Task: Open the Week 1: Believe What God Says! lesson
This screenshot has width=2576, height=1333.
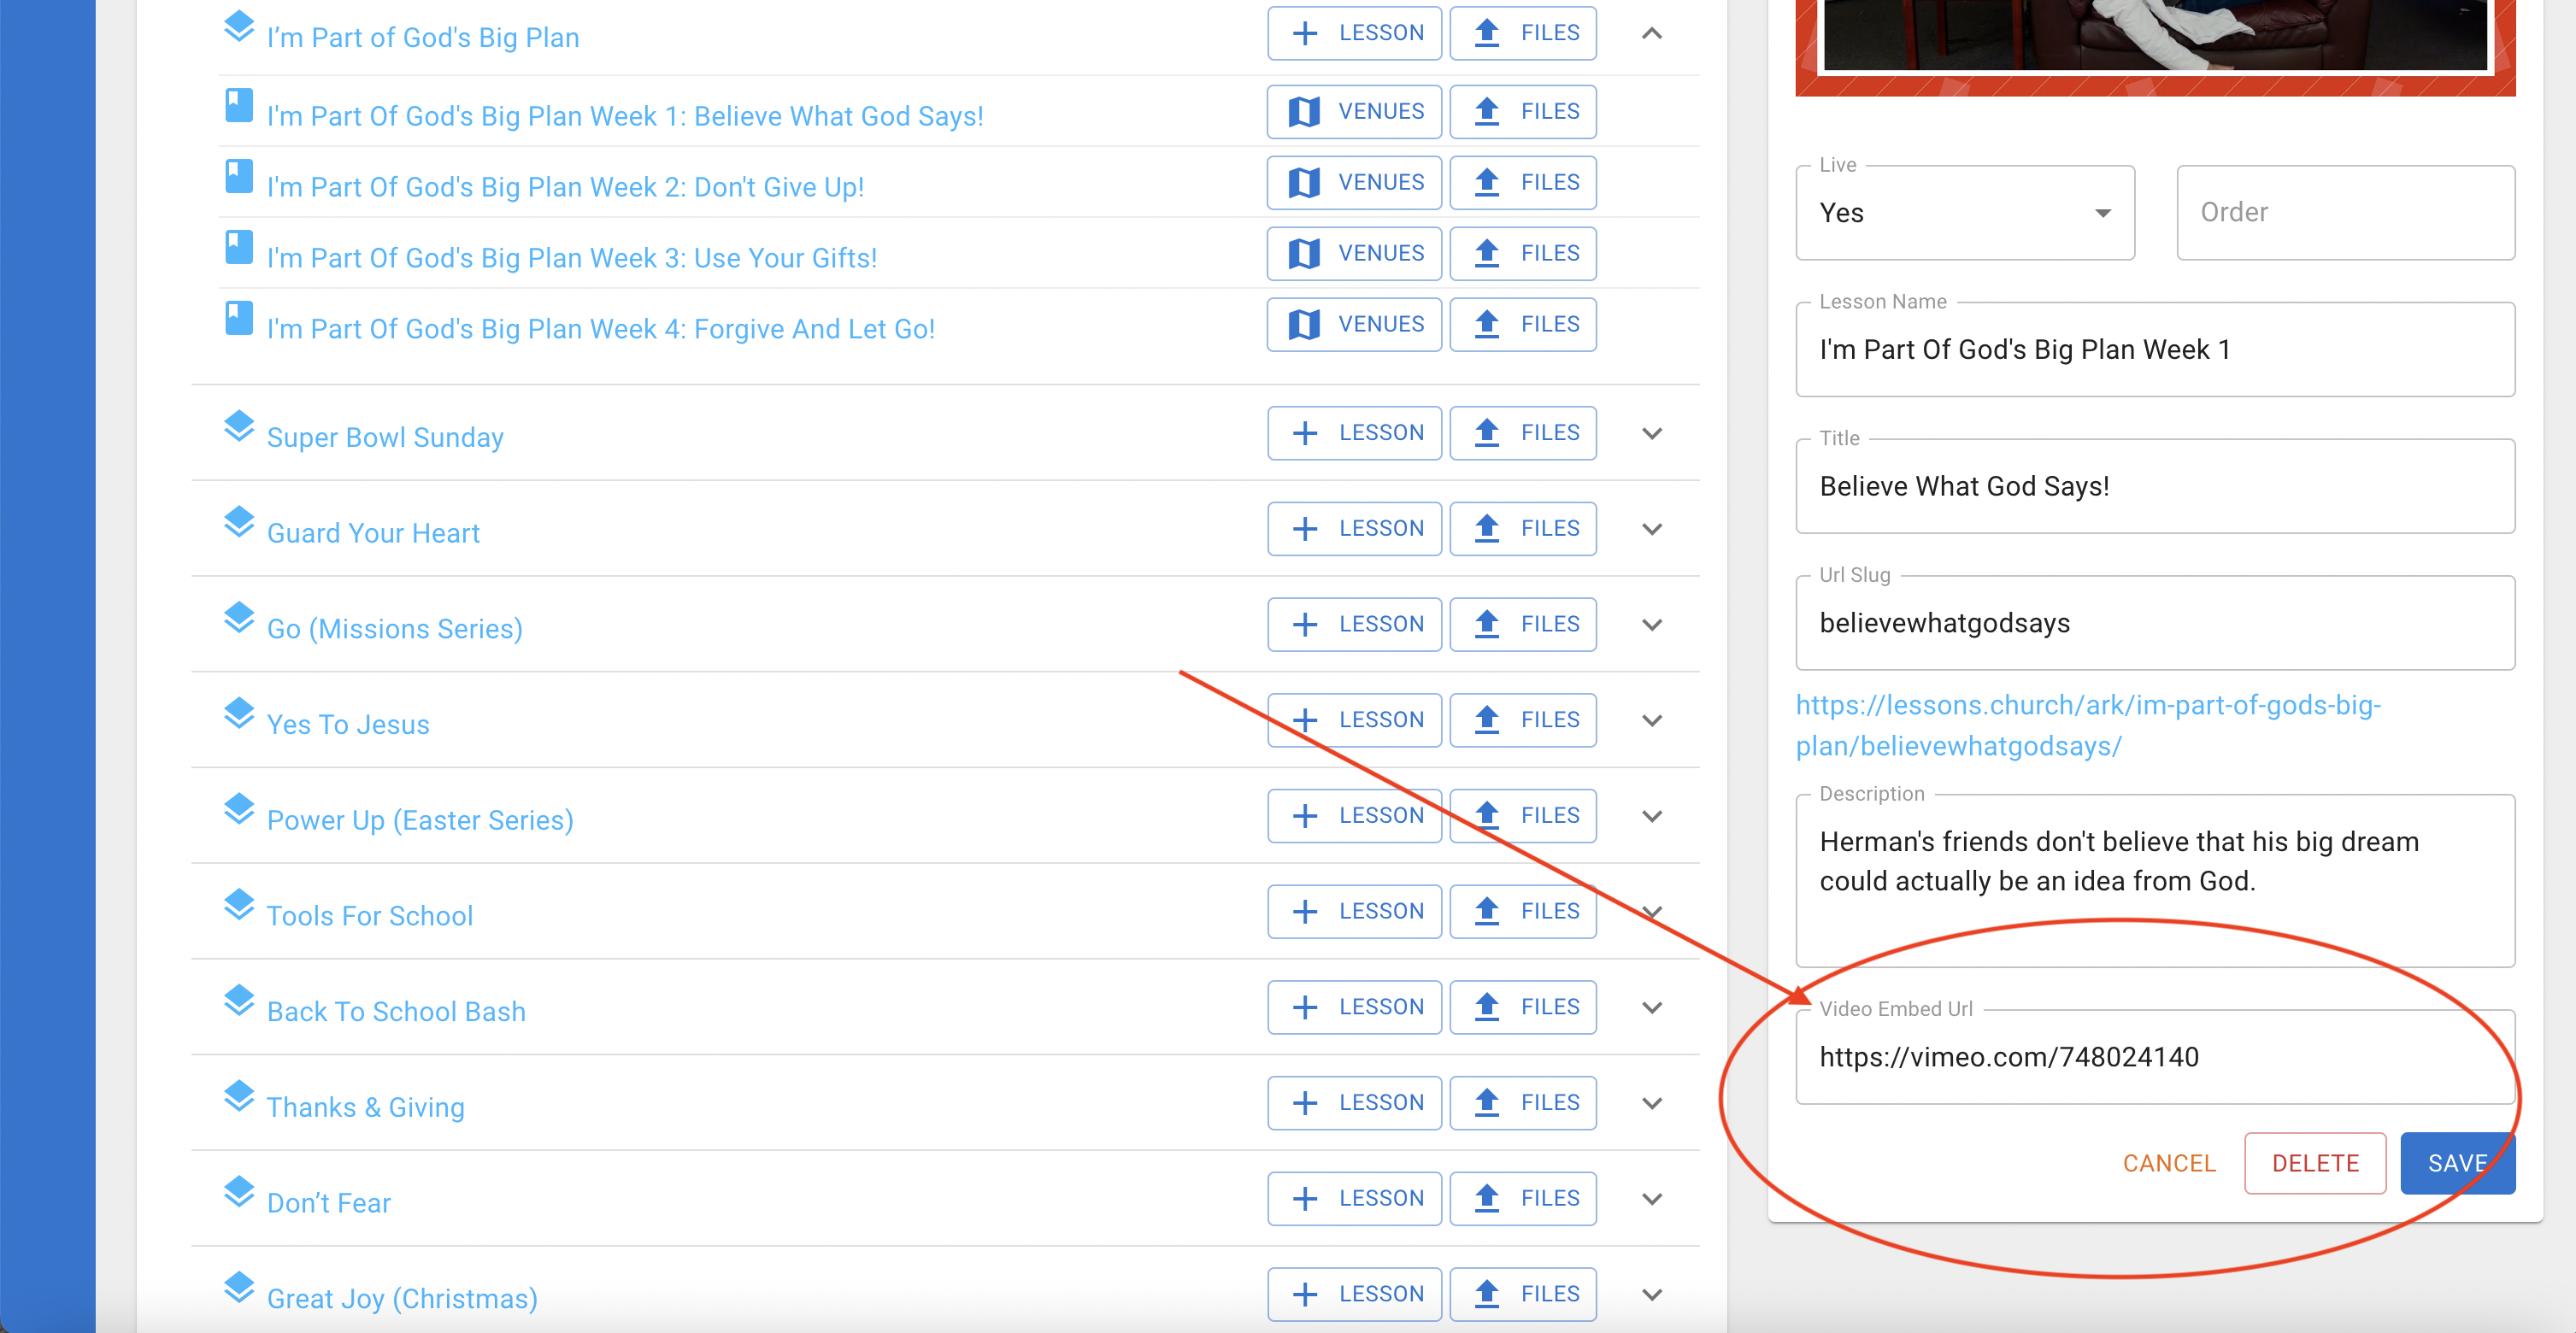Action: [625, 115]
